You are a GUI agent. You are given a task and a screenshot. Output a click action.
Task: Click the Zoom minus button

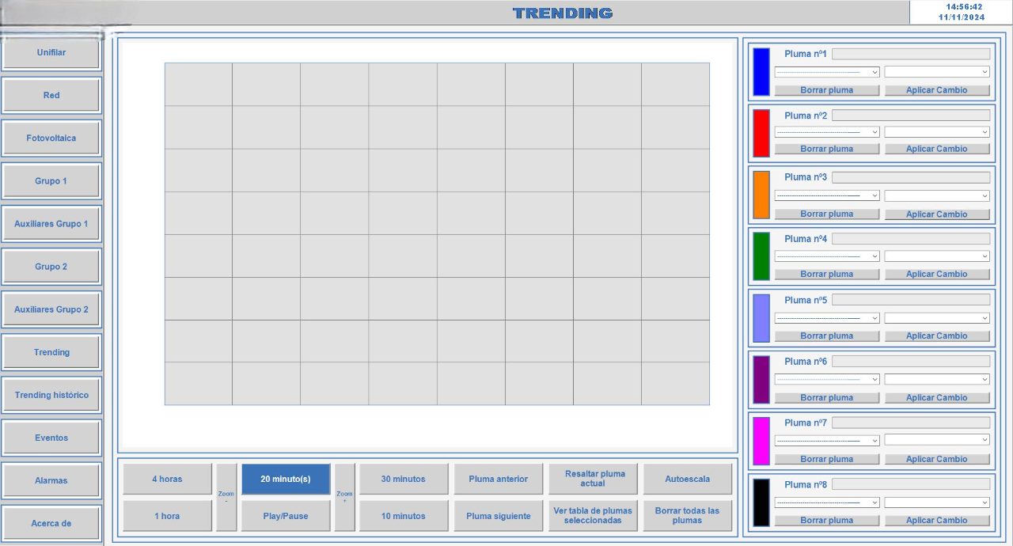(226, 497)
